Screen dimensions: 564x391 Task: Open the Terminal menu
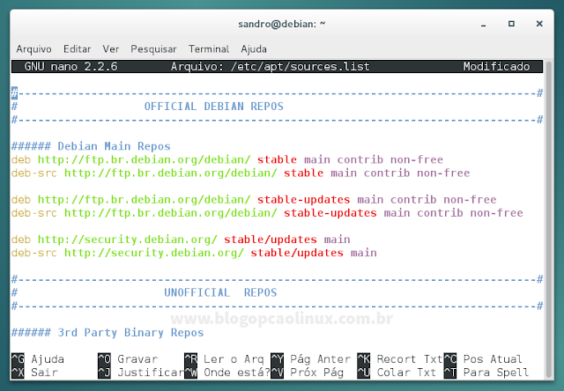(209, 49)
